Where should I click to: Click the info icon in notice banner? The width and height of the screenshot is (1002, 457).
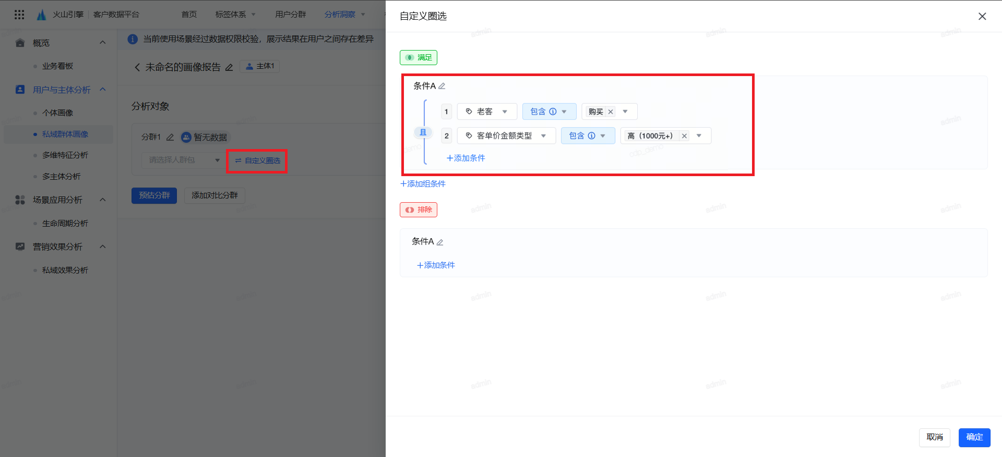point(133,39)
